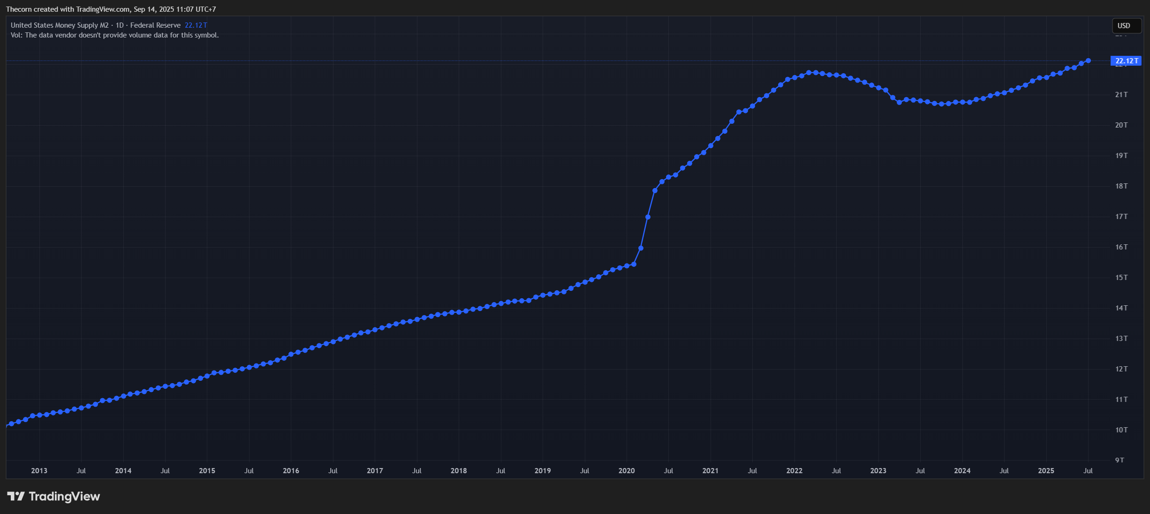The image size is (1150, 514).
Task: Click the United States Money Supply M2 title
Action: [x=60, y=25]
